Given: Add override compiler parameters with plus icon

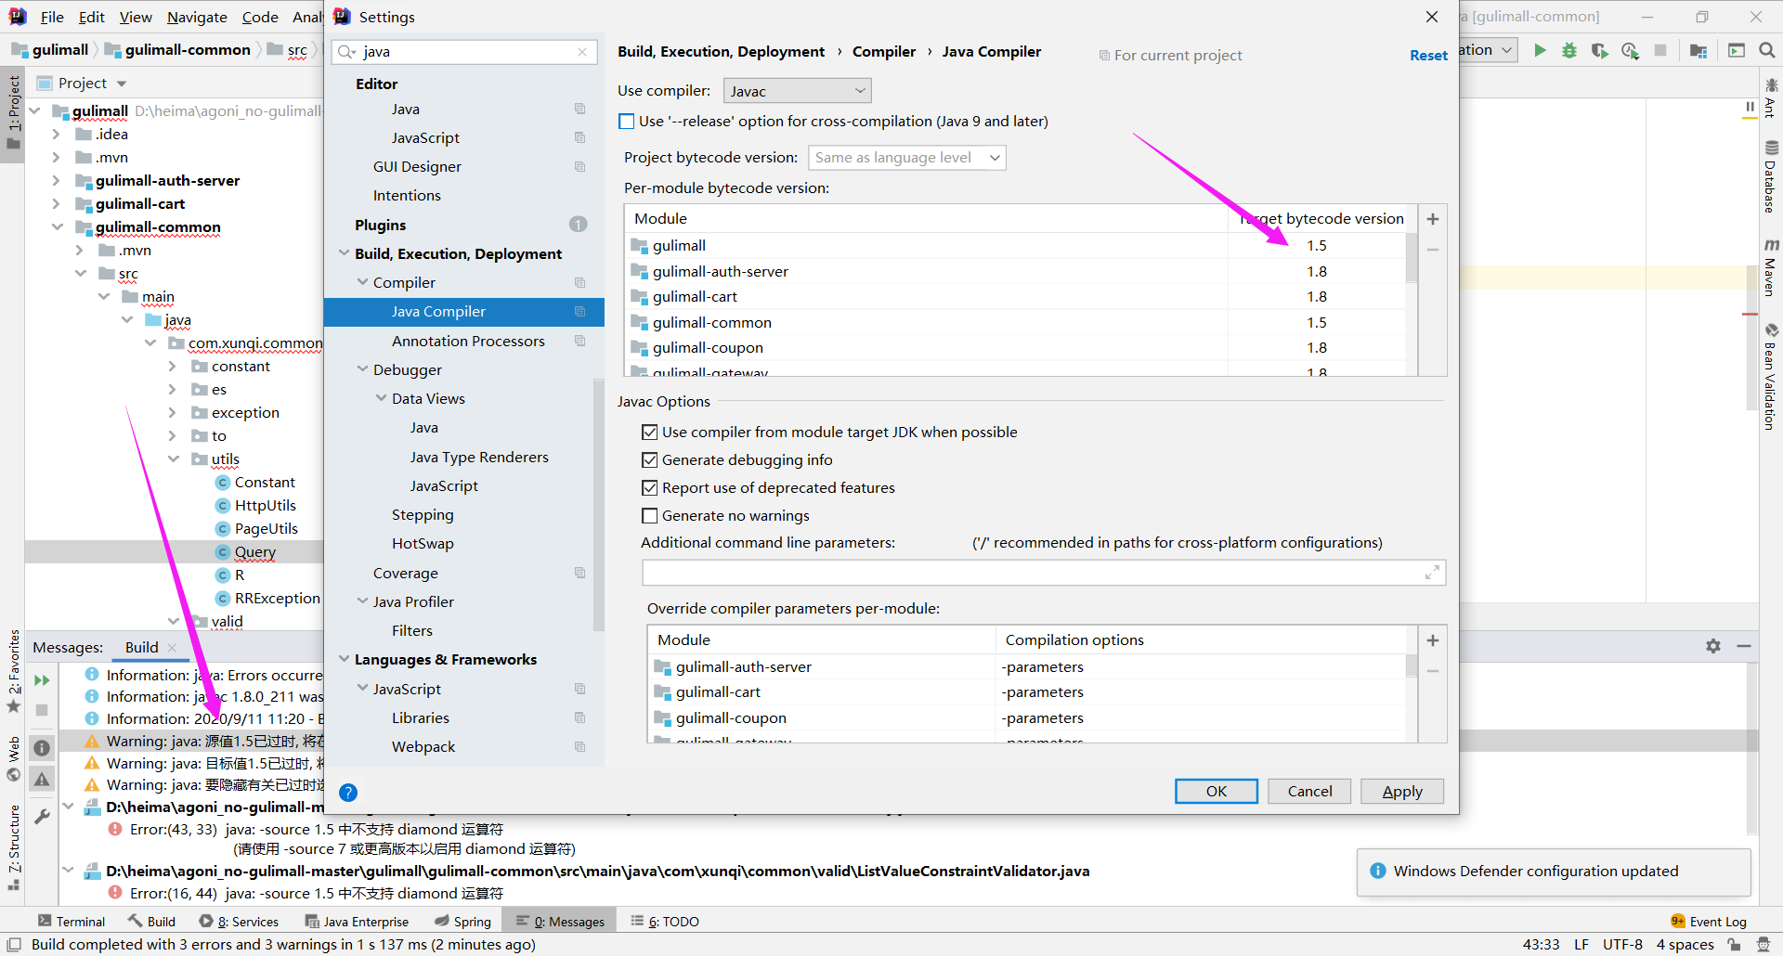Looking at the screenshot, I should [1433, 640].
